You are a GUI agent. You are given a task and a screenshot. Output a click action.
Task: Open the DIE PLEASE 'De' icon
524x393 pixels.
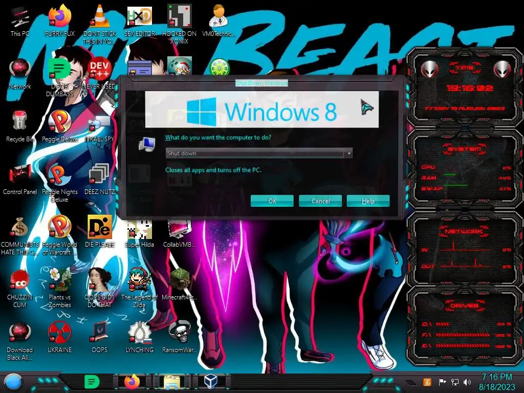tap(100, 232)
